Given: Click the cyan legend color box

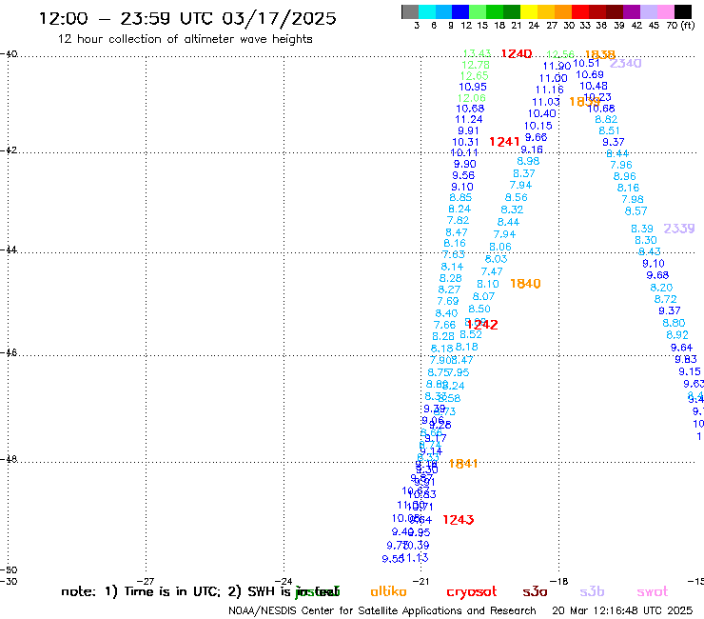Looking at the screenshot, I should point(427,11).
